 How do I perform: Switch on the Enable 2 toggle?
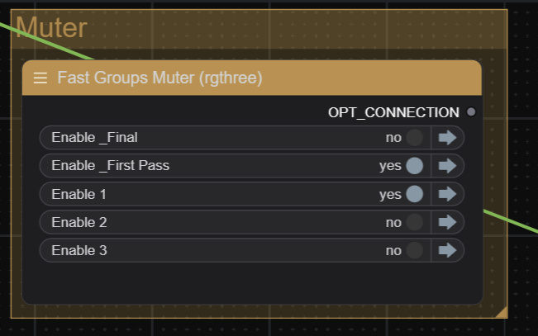click(415, 222)
